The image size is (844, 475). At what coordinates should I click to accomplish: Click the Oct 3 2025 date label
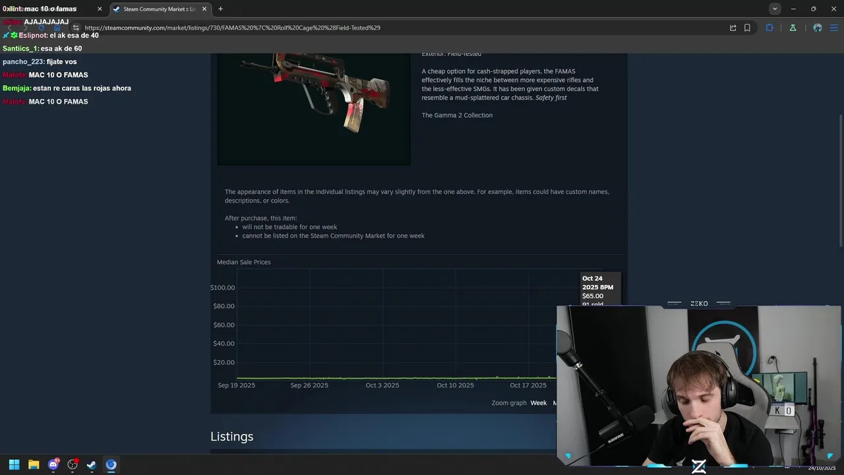click(x=382, y=385)
